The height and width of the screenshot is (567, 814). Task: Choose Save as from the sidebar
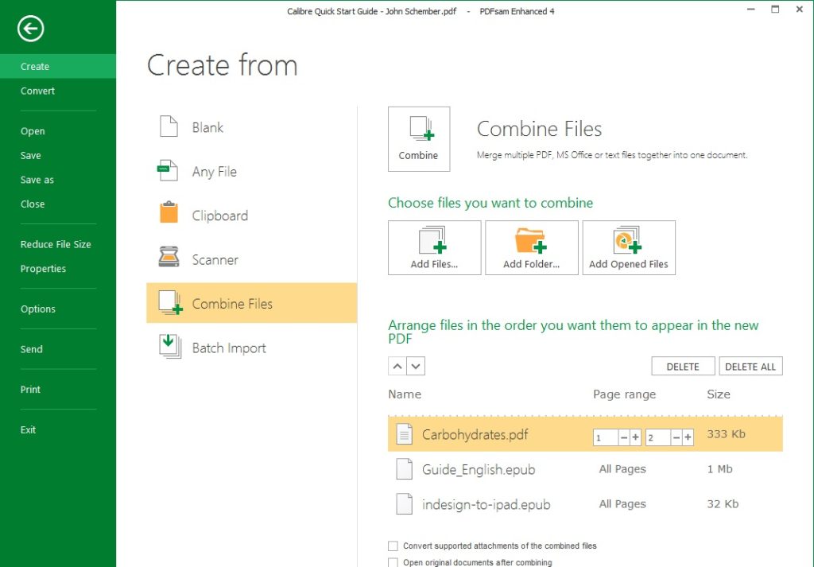tap(37, 180)
